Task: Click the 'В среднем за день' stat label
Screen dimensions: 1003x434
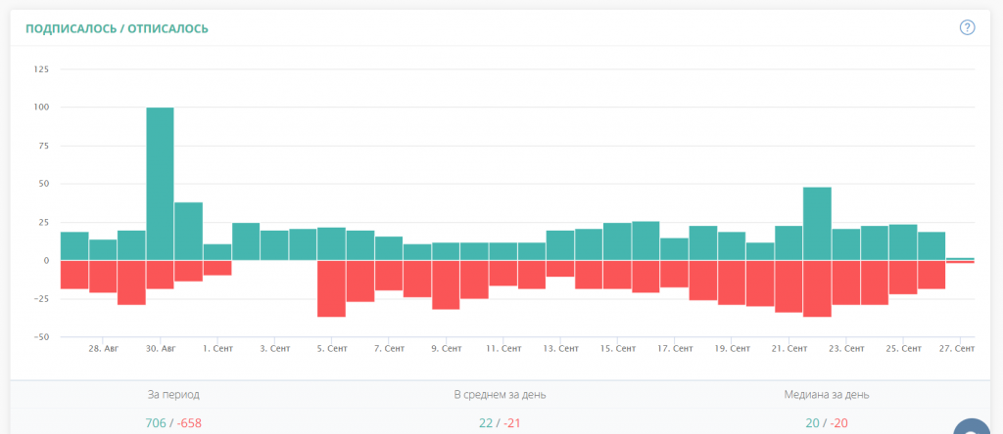Action: pyautogui.click(x=500, y=395)
